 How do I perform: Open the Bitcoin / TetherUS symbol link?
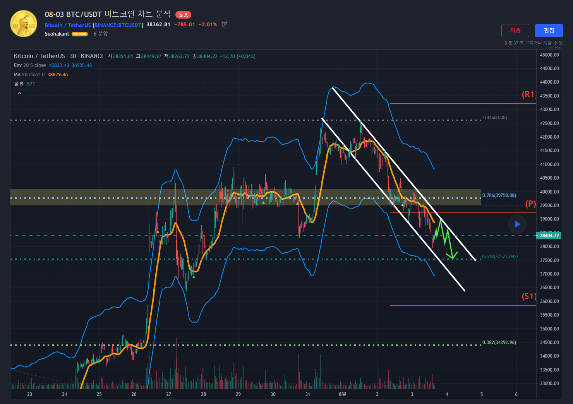coord(68,25)
